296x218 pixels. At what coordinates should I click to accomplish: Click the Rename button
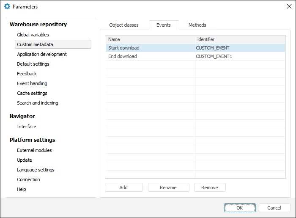[168, 188]
